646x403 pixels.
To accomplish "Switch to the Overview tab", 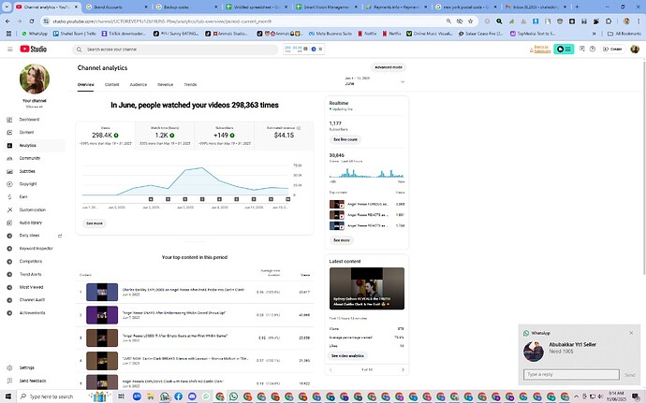I will [86, 84].
